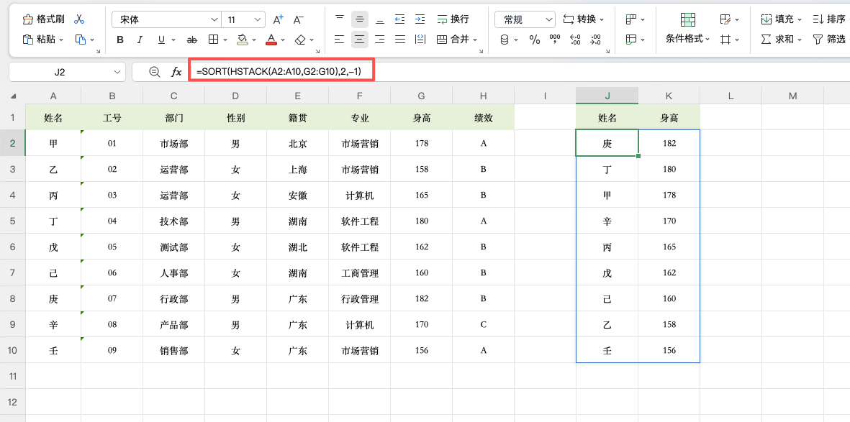Expand the Merge (合并) dropdown arrow

point(476,40)
